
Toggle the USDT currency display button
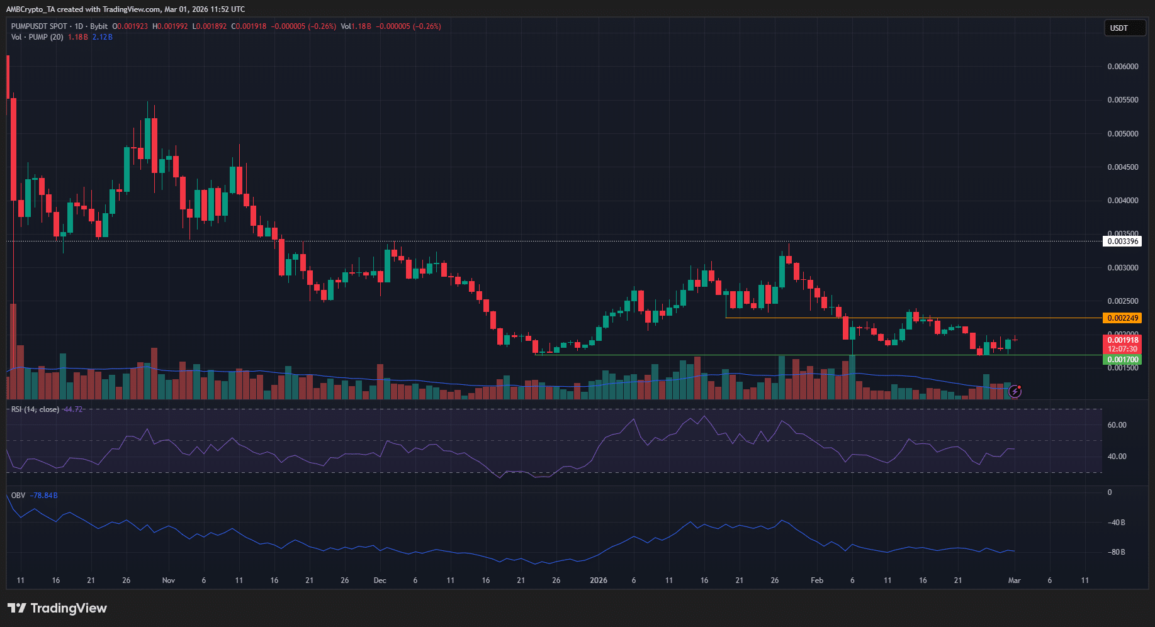pos(1125,28)
